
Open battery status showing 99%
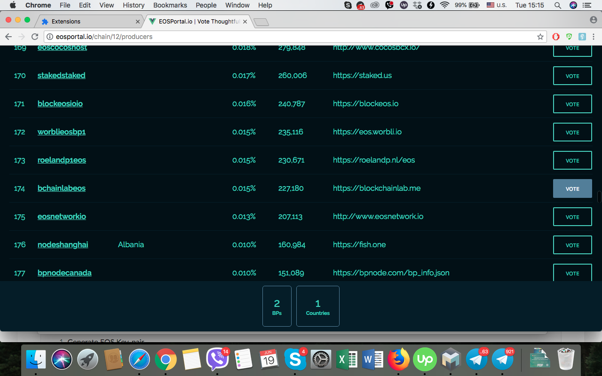[467, 5]
